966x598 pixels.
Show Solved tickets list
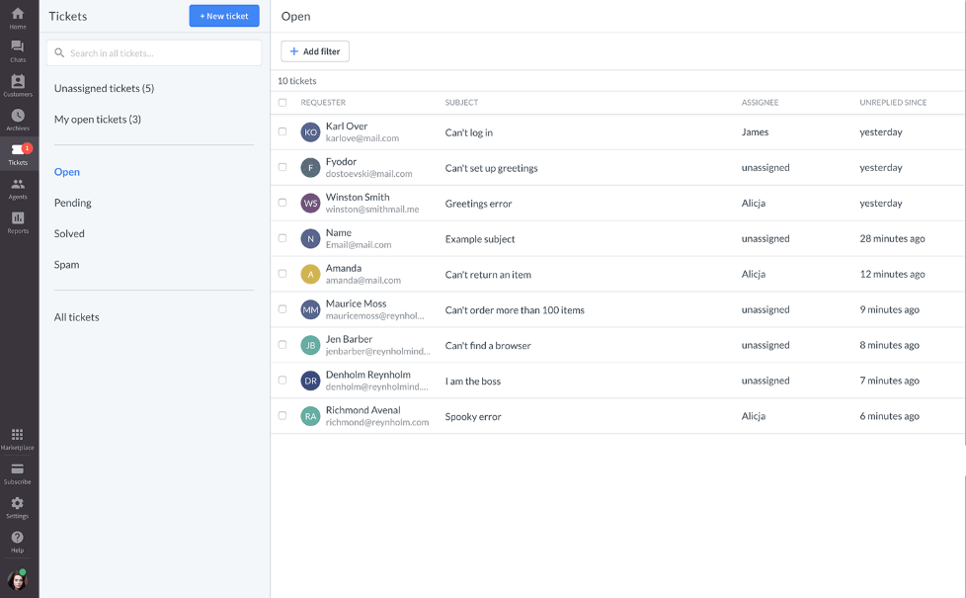coord(69,233)
